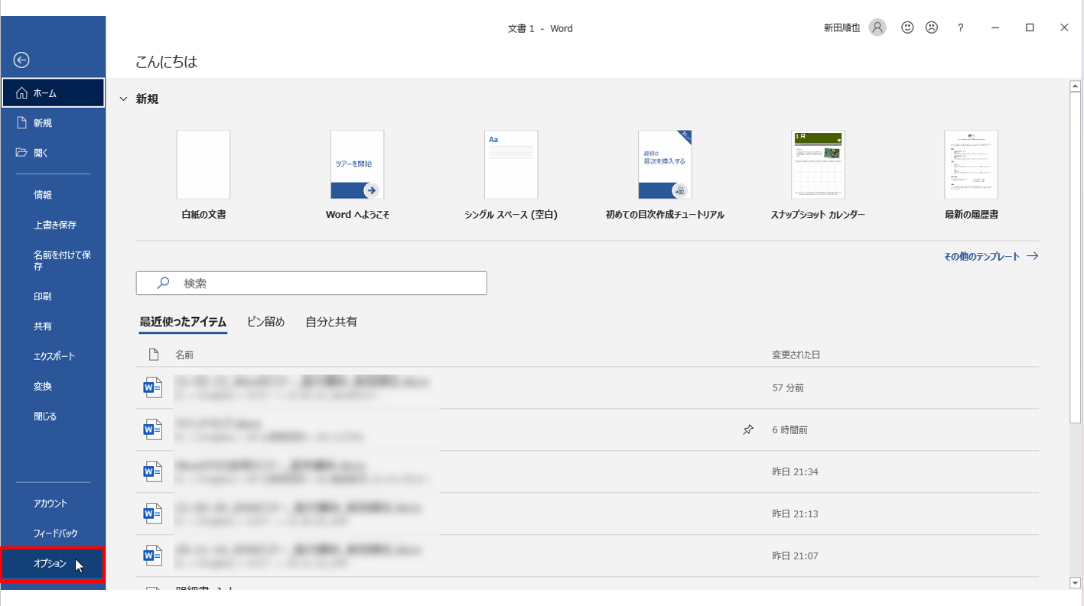
Task: Click the user account profile picture icon
Action: (877, 28)
